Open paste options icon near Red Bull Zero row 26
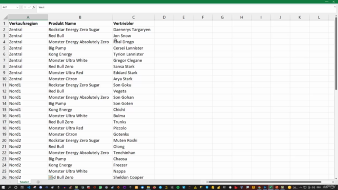The height and width of the screenshot is (190, 338). coord(51,177)
